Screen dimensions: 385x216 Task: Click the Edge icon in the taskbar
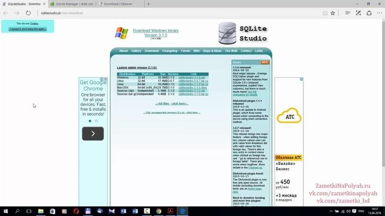tap(182, 211)
